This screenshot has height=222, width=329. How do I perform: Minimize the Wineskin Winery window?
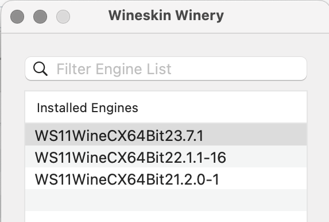[40, 17]
